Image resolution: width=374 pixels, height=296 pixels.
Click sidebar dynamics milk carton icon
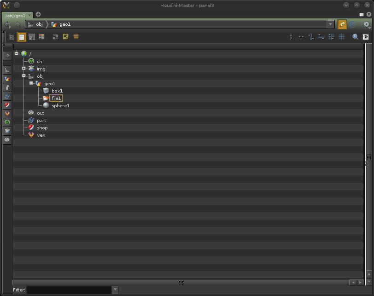tap(7, 87)
